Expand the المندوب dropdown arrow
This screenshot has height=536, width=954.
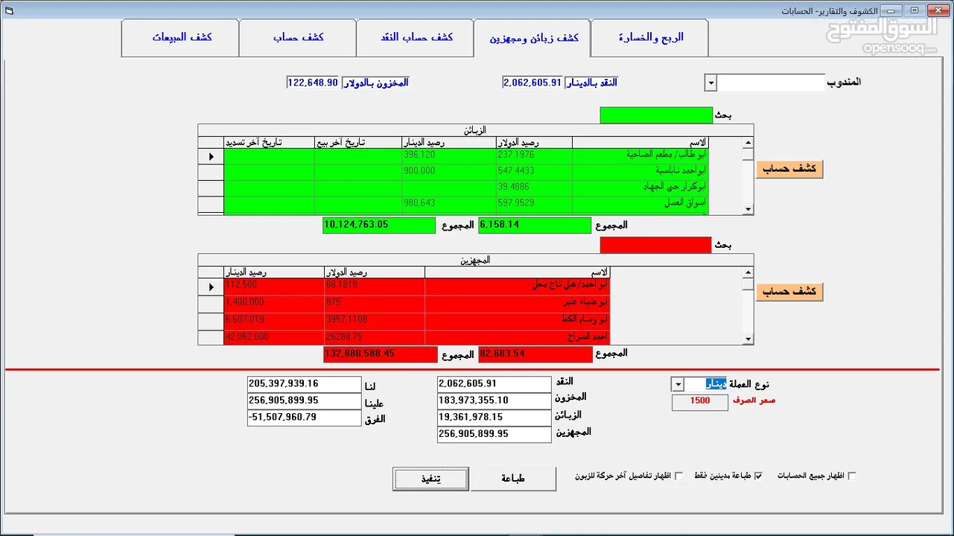click(x=710, y=83)
